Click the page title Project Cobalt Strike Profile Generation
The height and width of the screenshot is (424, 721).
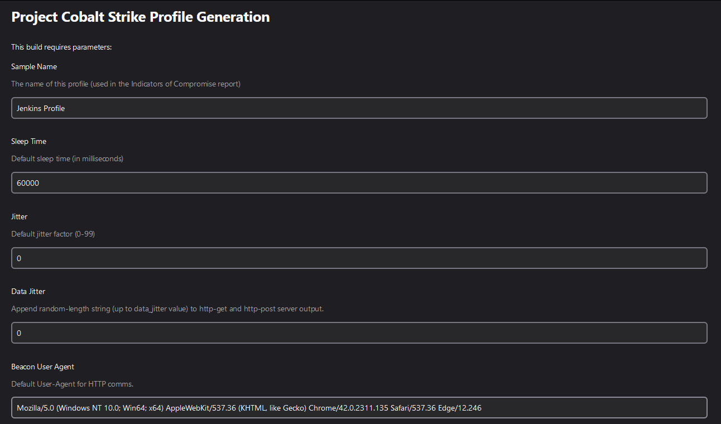[140, 17]
